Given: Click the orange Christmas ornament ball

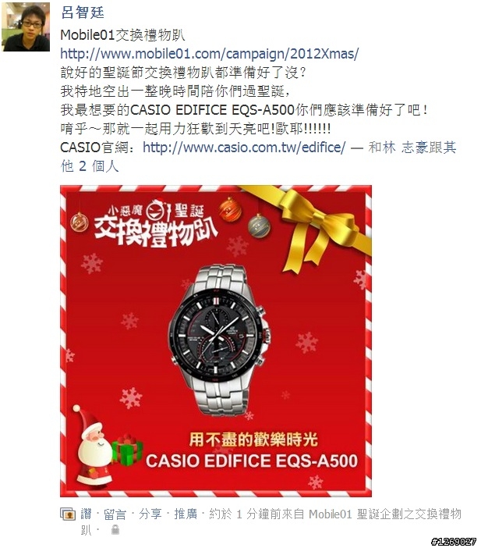Looking at the screenshot, I should click(x=230, y=209).
